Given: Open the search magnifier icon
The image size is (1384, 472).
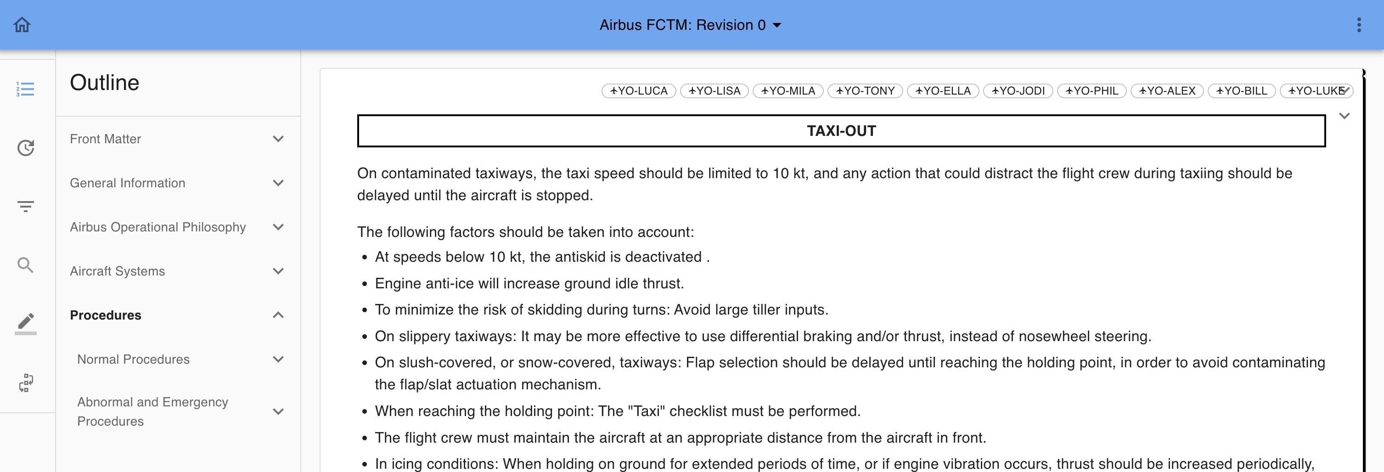Looking at the screenshot, I should click(x=25, y=265).
